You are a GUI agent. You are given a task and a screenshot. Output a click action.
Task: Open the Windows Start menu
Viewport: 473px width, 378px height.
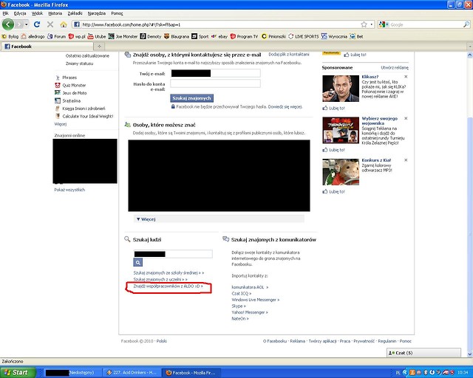click(18, 372)
